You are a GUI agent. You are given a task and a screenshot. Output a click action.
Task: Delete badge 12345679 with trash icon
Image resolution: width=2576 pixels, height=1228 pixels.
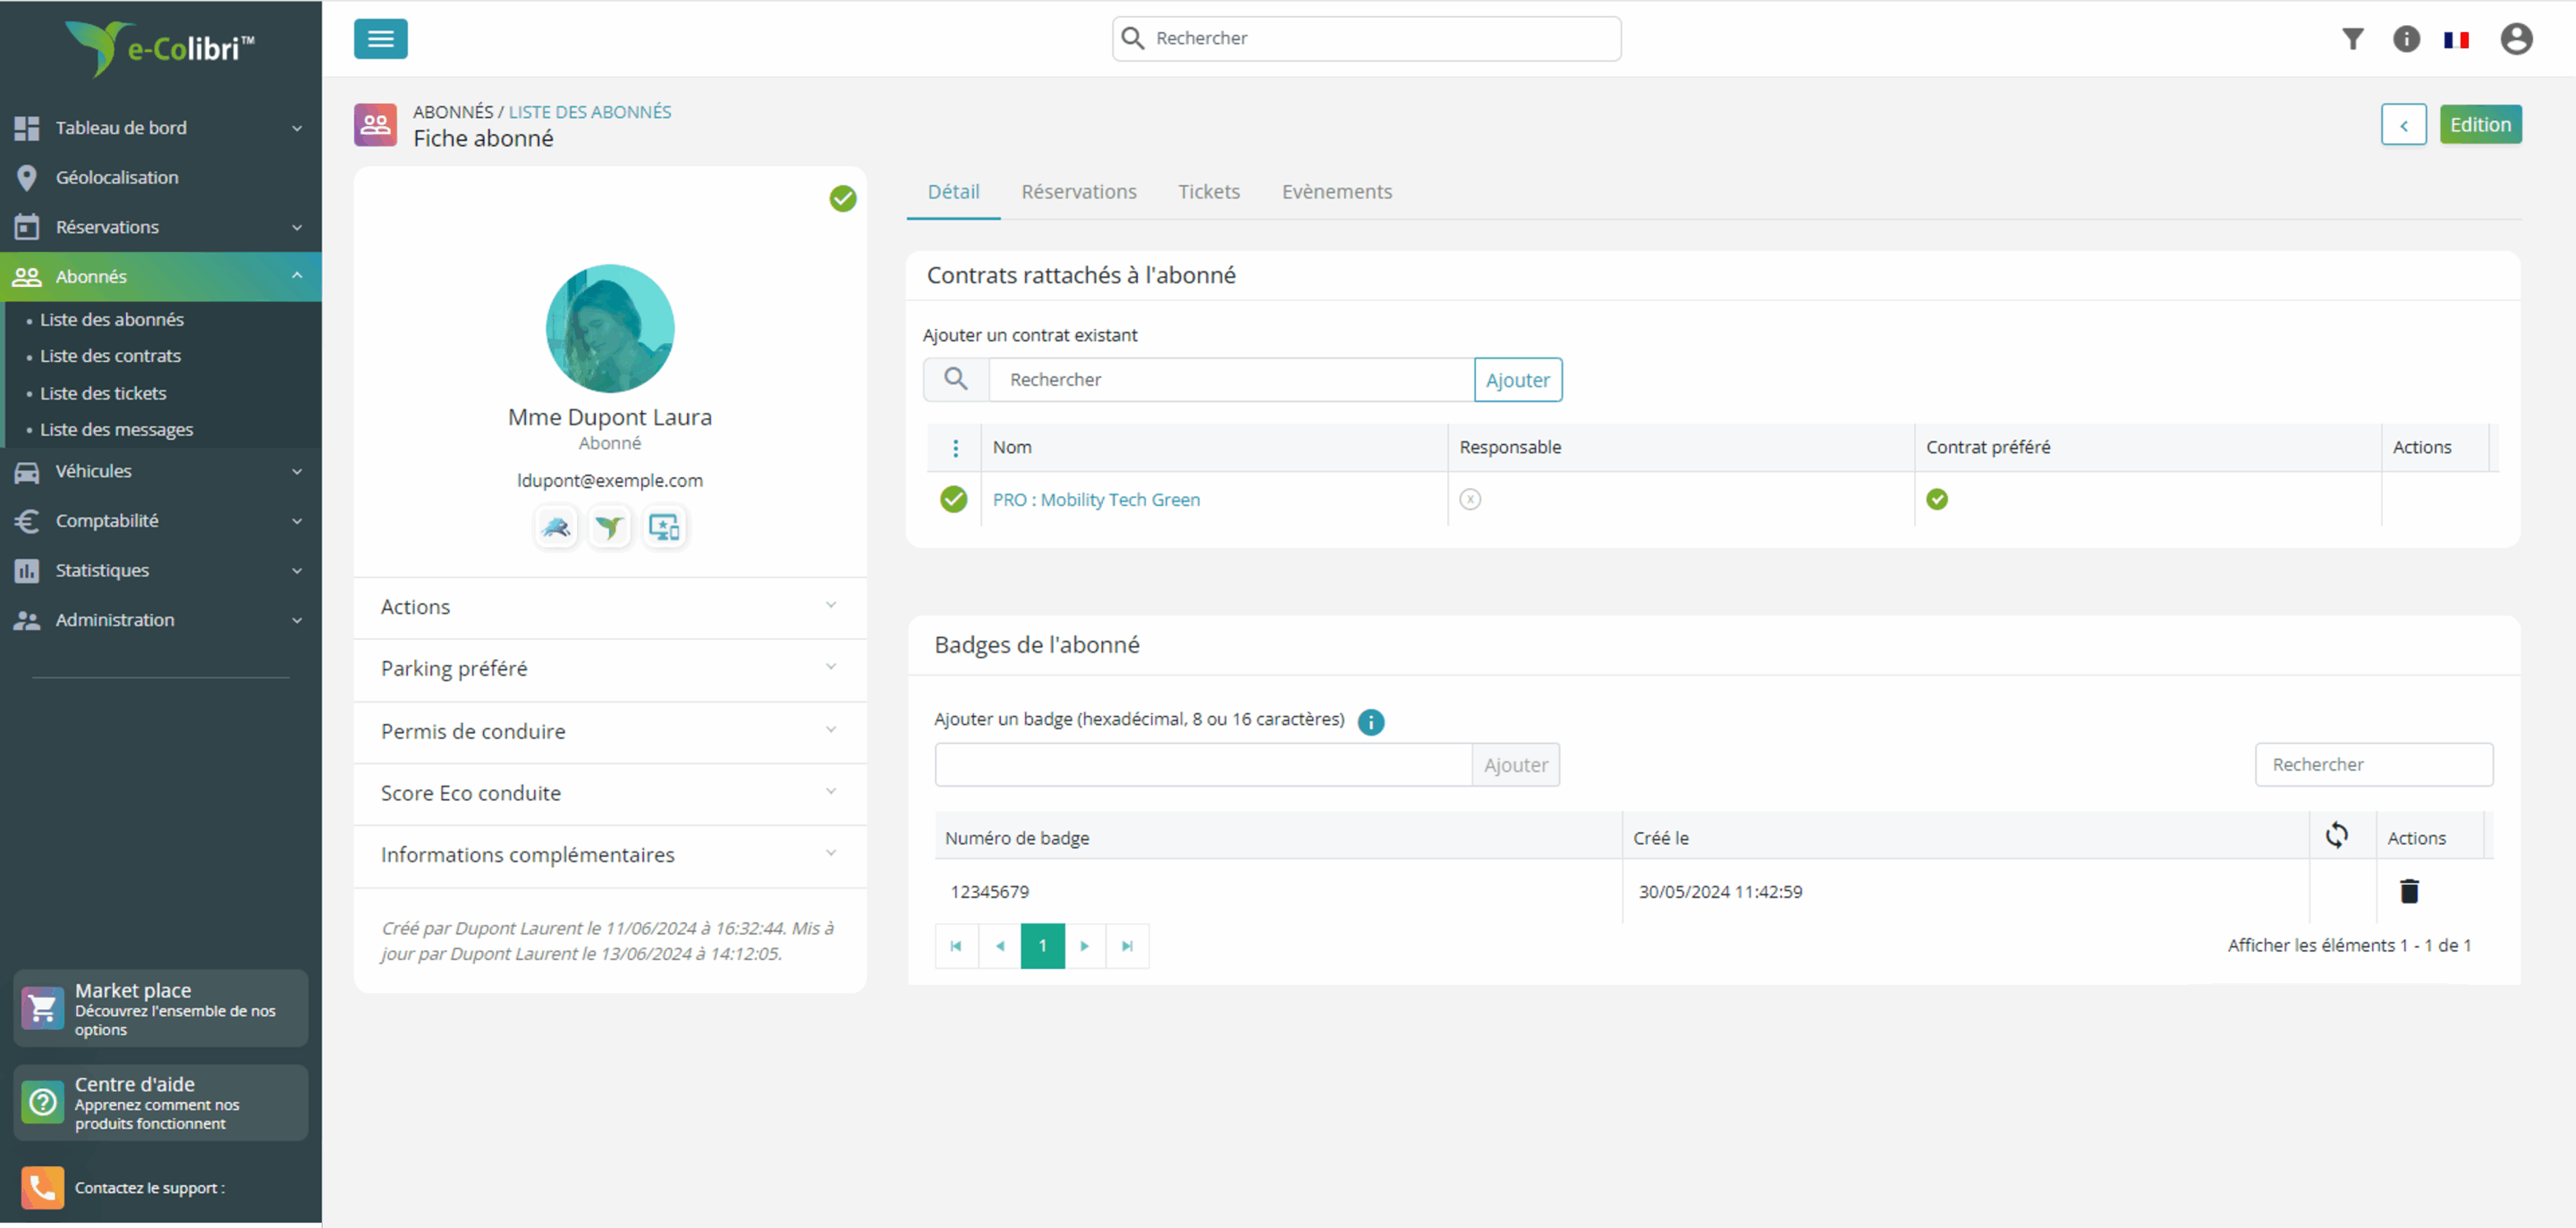tap(2409, 890)
